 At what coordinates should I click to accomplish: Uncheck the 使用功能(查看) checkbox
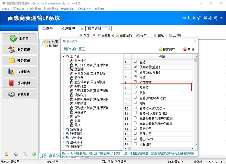tap(135, 66)
